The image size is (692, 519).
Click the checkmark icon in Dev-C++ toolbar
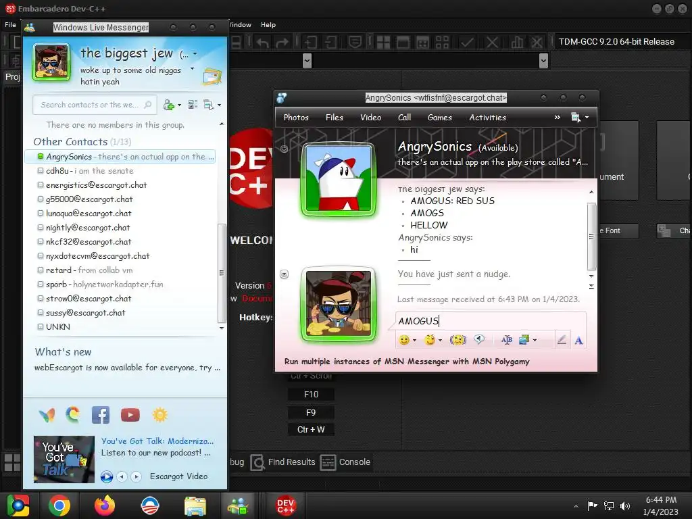467,43
